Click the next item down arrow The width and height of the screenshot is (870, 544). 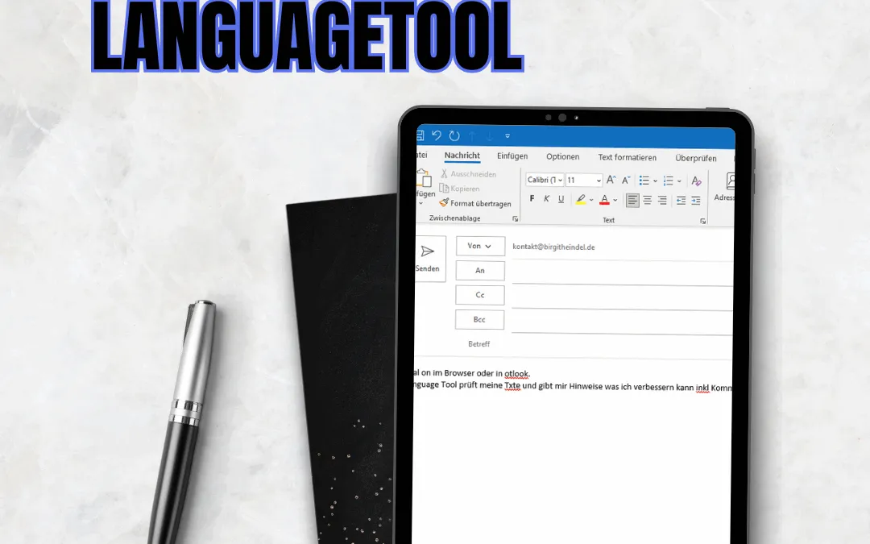490,136
